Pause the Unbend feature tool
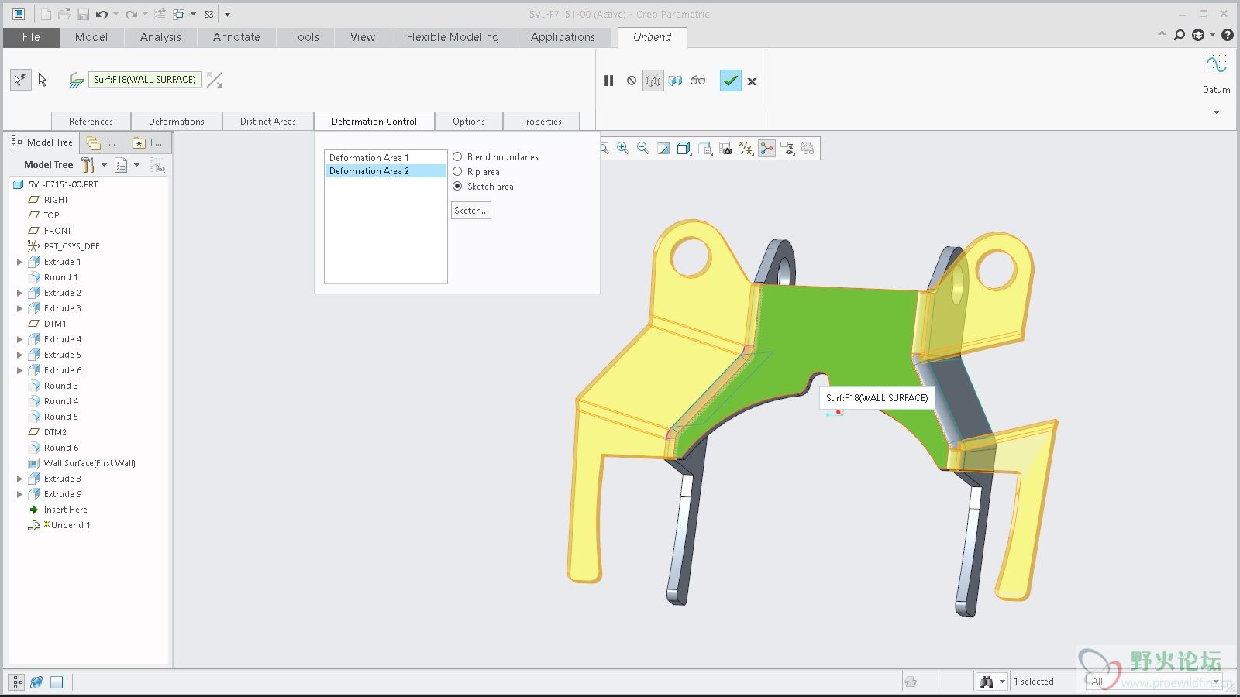 (608, 81)
